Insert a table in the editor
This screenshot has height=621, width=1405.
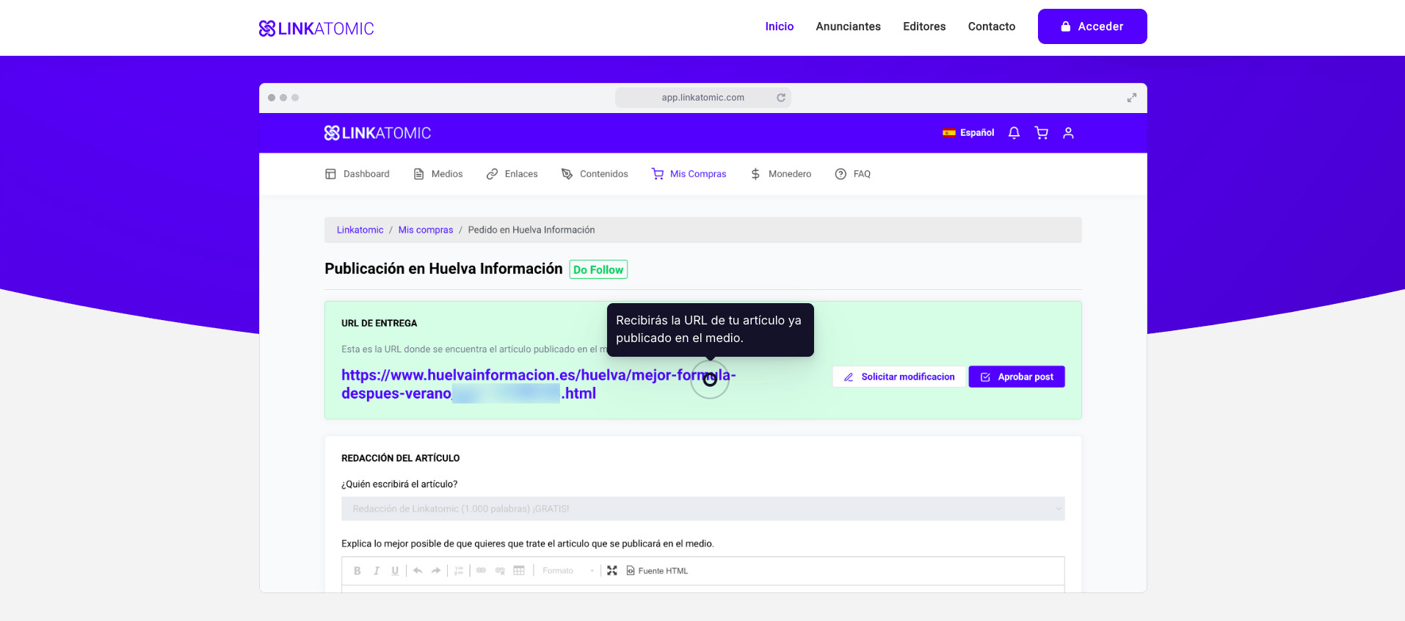click(x=519, y=570)
